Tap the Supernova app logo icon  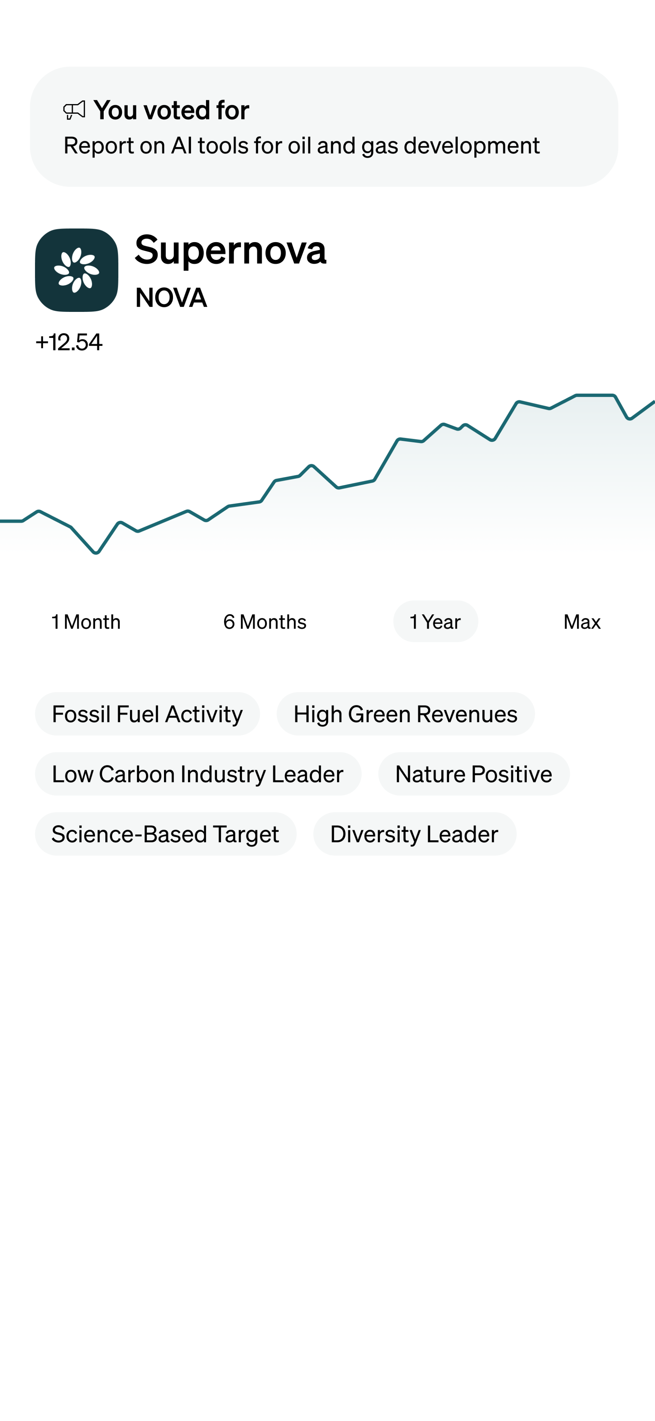click(77, 270)
